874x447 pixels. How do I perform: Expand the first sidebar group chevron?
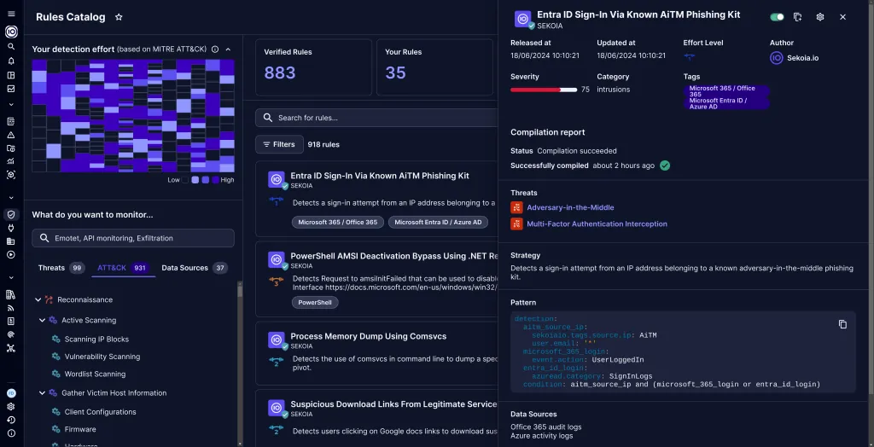pyautogui.click(x=11, y=104)
